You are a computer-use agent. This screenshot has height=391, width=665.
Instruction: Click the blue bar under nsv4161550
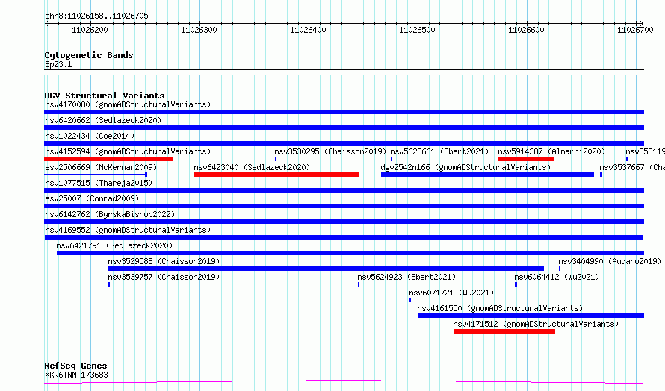tap(531, 316)
